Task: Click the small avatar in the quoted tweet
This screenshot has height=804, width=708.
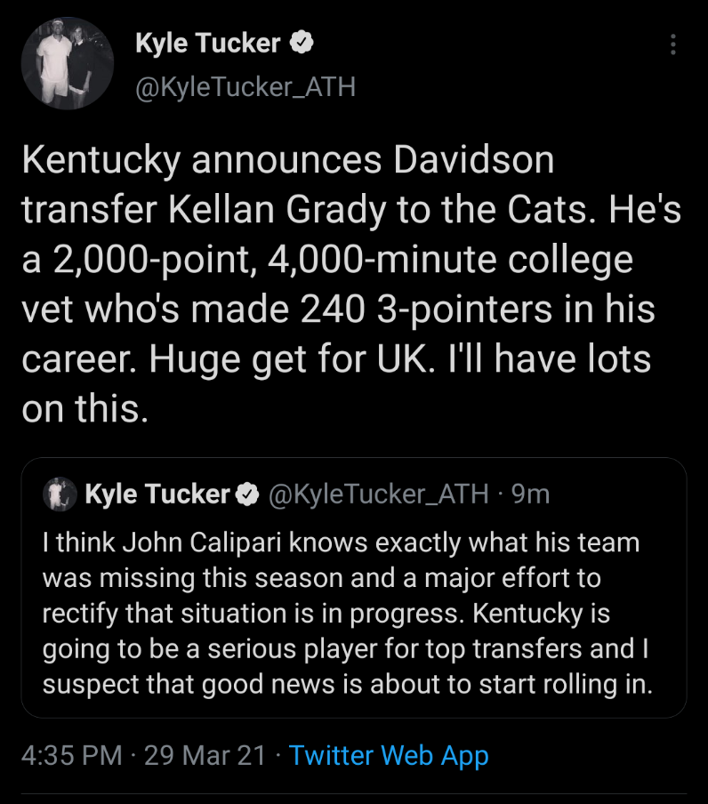Action: click(59, 494)
